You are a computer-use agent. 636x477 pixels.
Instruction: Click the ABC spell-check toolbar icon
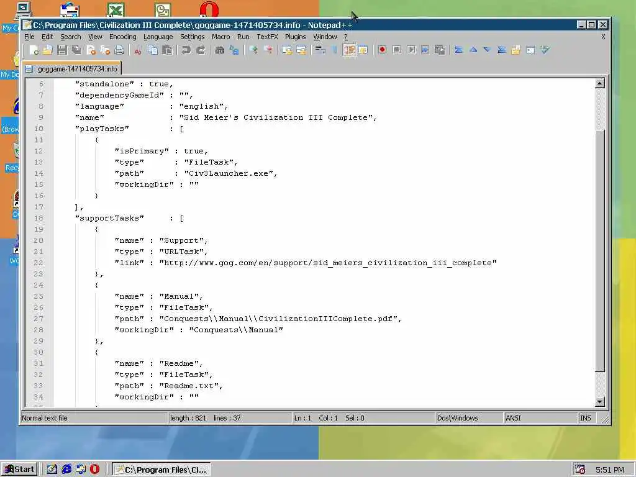point(545,50)
